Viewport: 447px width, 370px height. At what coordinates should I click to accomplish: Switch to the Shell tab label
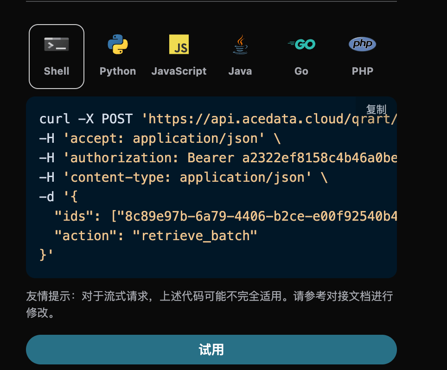(x=57, y=71)
